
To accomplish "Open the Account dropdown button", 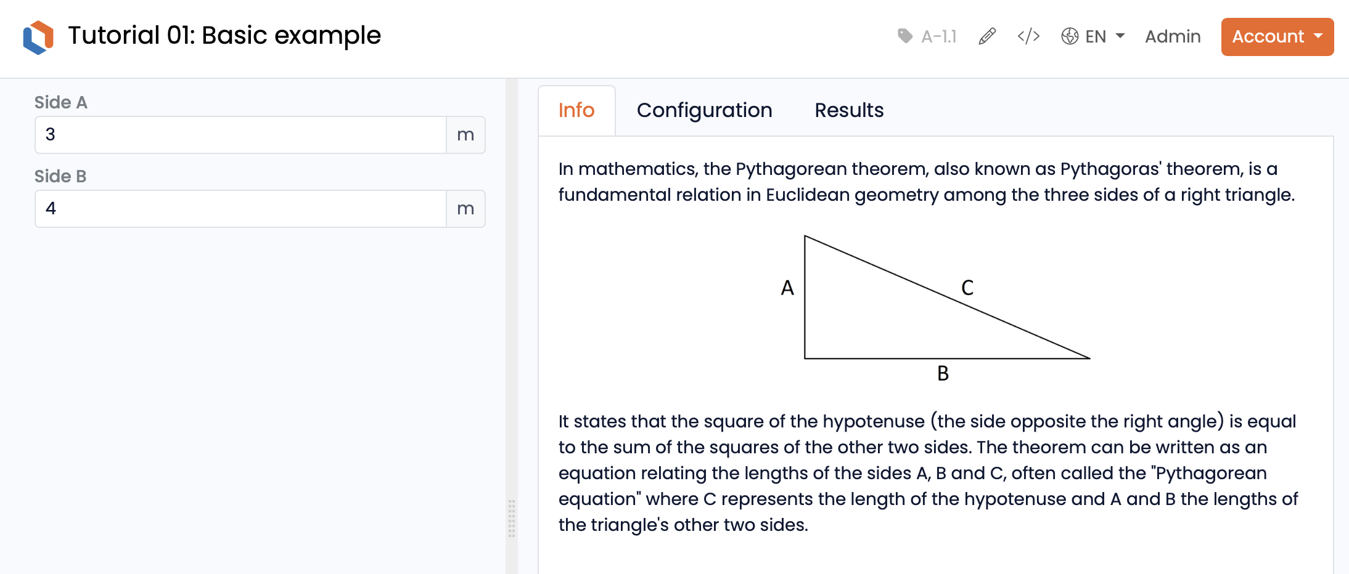I will [1277, 37].
